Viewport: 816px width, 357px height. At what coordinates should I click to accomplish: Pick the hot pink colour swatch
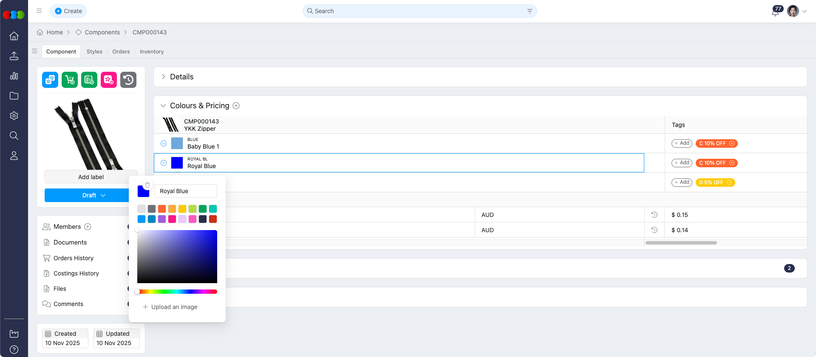(x=172, y=219)
